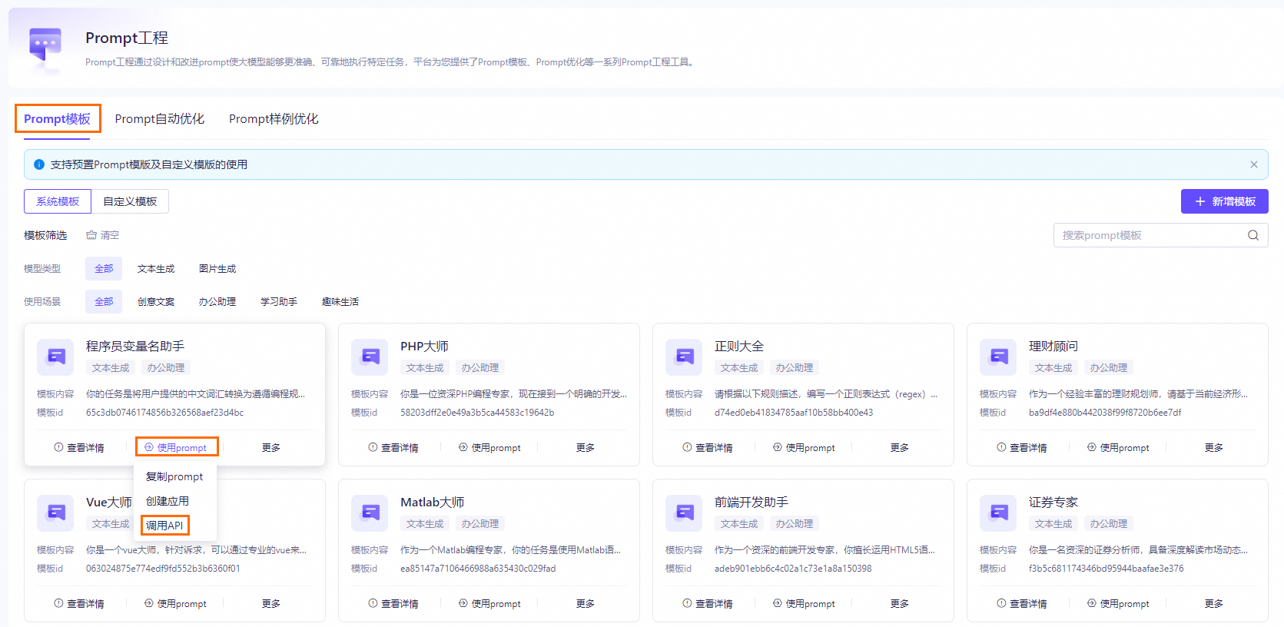Filter scenario by 办公助理
The image size is (1284, 627).
[x=217, y=301]
